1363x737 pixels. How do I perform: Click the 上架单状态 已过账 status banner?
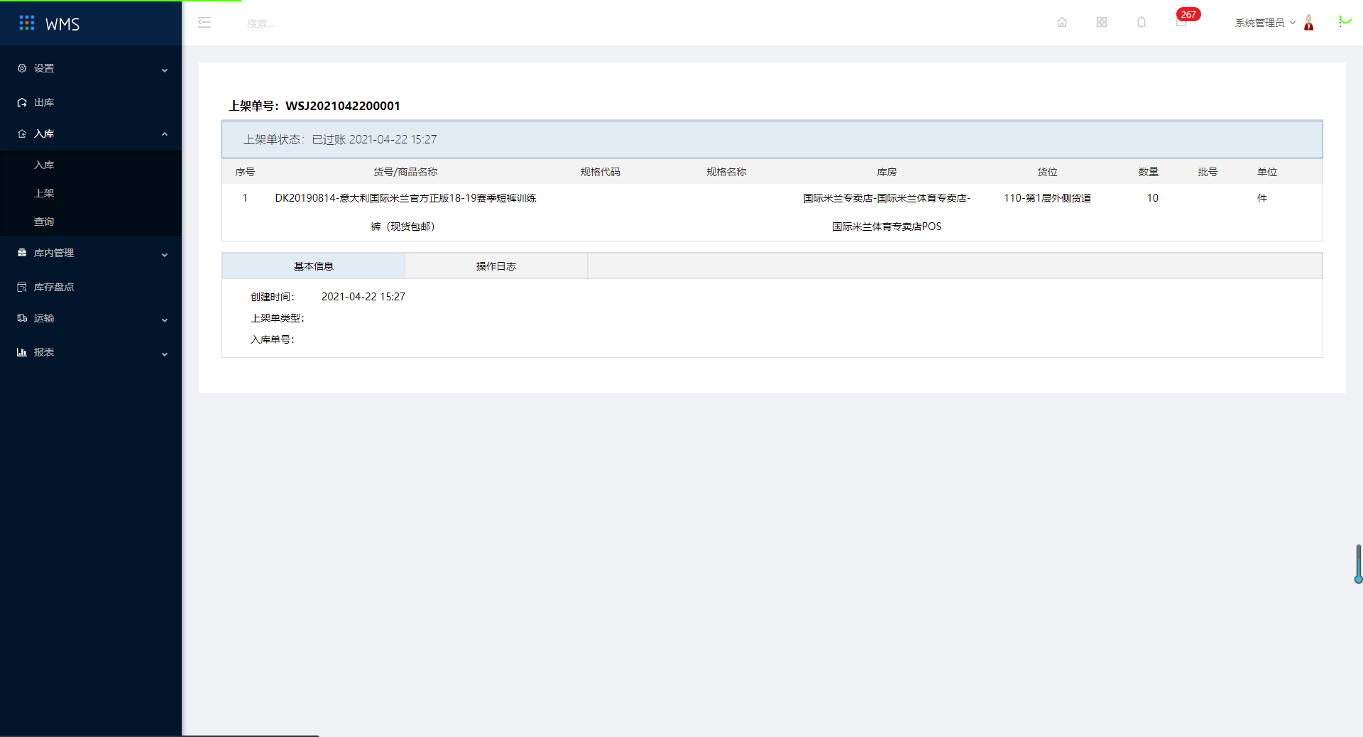tap(772, 139)
